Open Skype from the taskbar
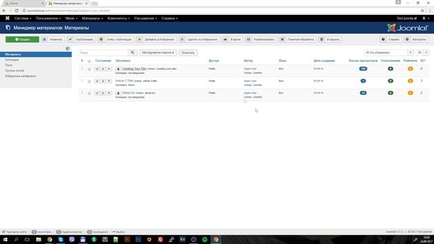The image size is (434, 244). (60, 239)
